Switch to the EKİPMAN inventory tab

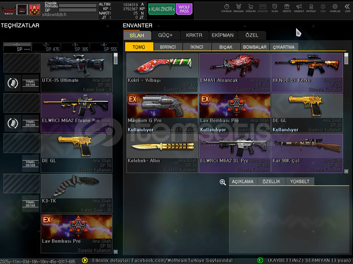[x=223, y=35]
